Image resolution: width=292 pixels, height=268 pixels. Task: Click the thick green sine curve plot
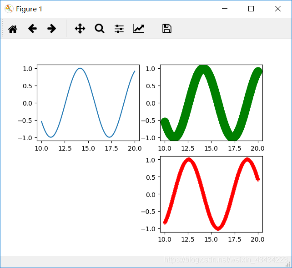tap(211, 103)
